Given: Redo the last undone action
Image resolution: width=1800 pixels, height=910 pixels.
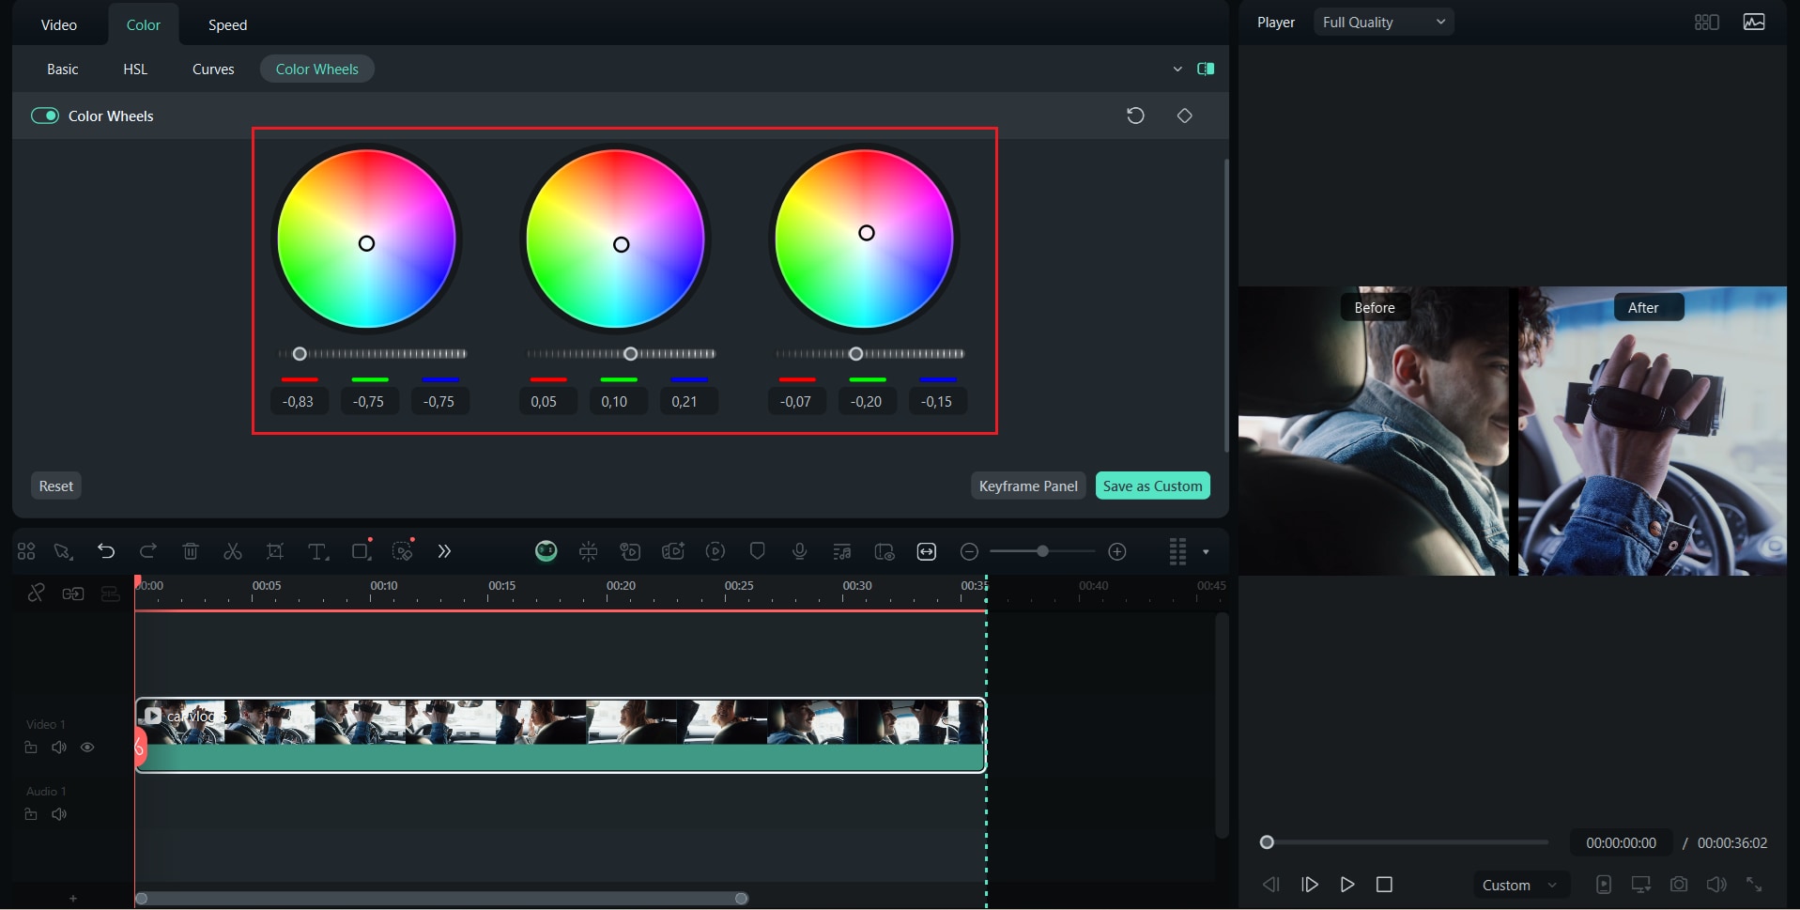Looking at the screenshot, I should point(147,551).
